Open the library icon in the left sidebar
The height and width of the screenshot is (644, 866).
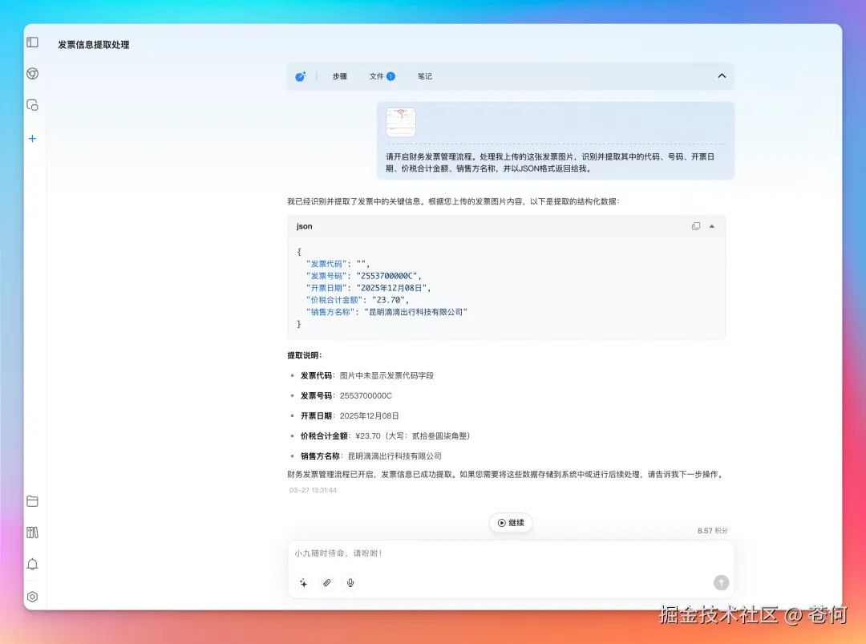tap(32, 533)
